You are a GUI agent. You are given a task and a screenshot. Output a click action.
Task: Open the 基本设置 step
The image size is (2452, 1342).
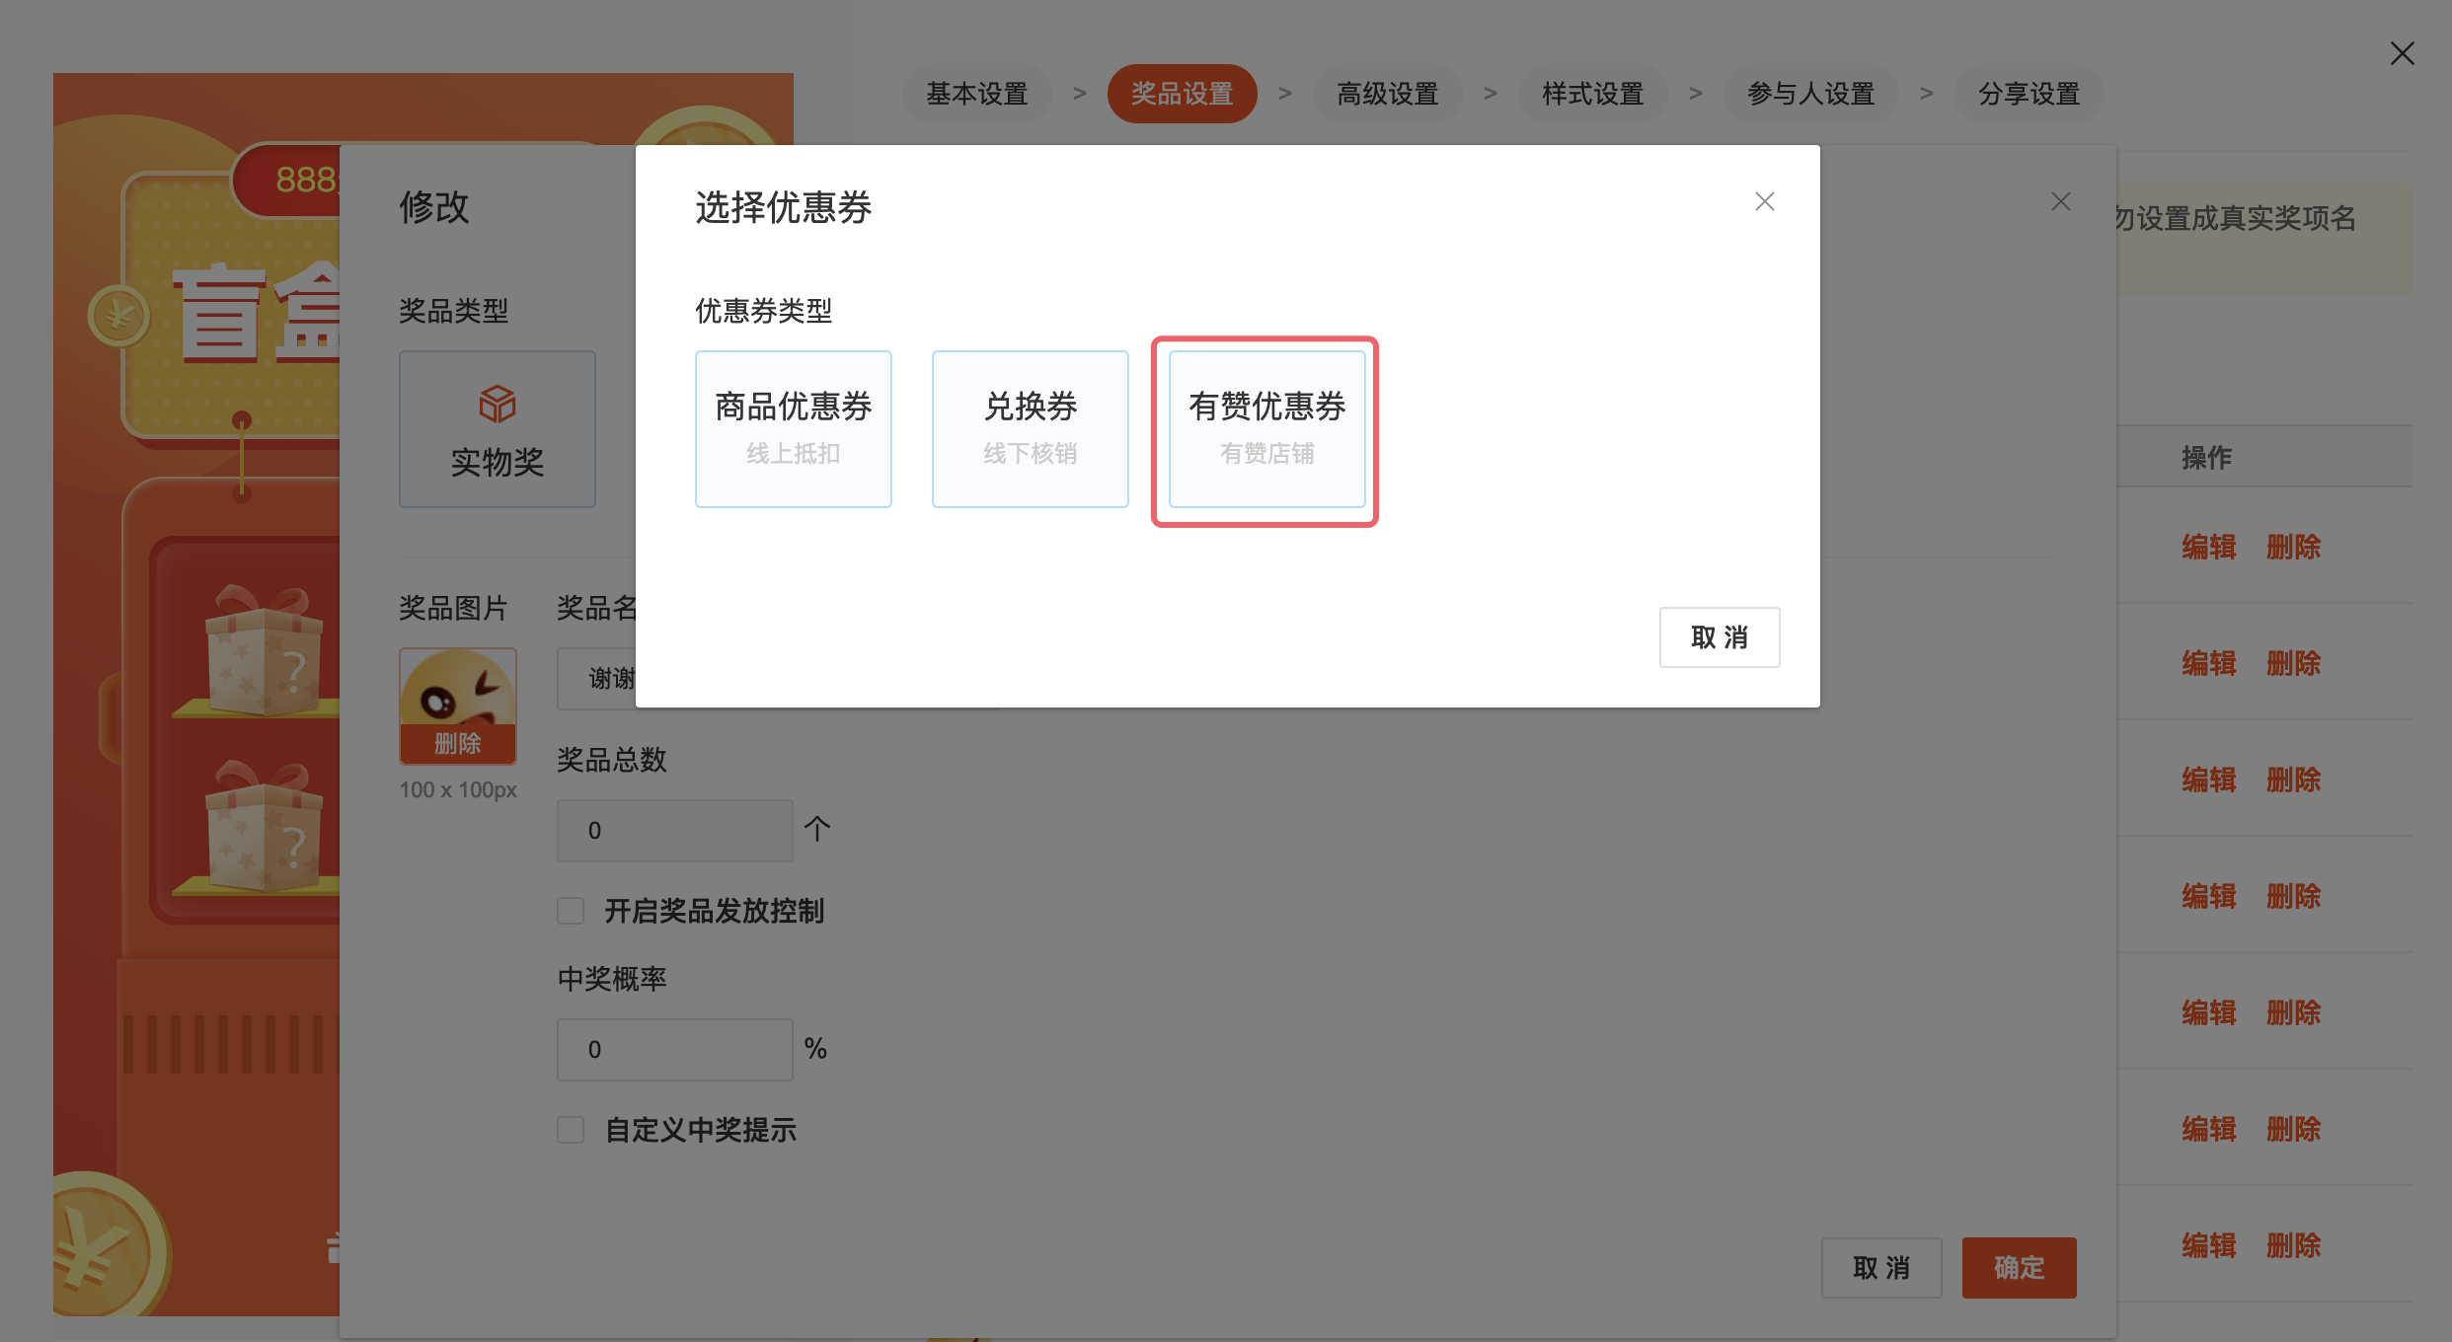pyautogui.click(x=976, y=94)
